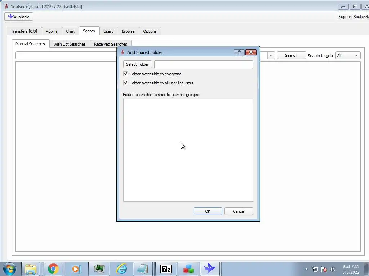Viewport: 369px width, 276px height.
Task: Toggle Folder accessible to everyone checkbox
Action: click(x=126, y=74)
